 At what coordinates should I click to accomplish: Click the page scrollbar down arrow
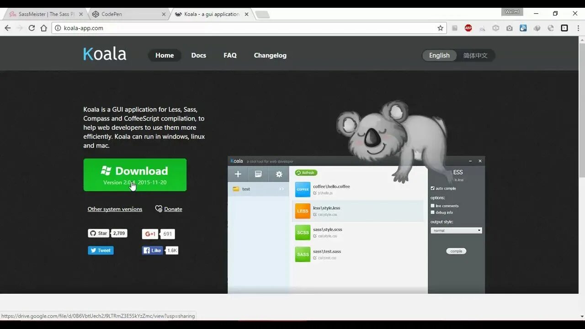pyautogui.click(x=582, y=316)
